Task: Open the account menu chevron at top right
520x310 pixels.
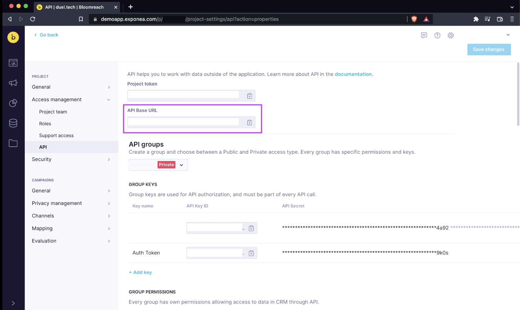Action: coord(508,35)
